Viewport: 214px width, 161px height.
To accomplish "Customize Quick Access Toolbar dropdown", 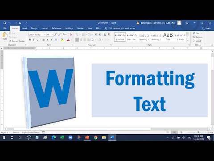I will point(27,23).
